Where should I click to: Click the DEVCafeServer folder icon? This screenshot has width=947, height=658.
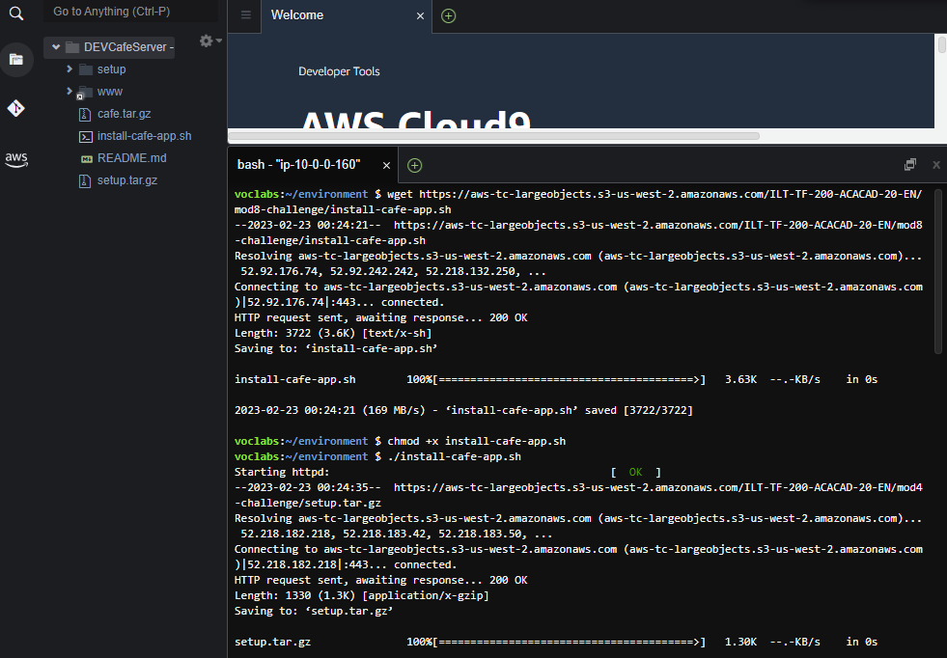point(72,47)
